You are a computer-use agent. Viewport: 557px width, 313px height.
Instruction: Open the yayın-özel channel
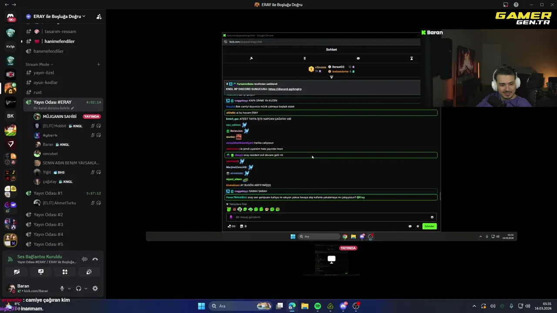[44, 73]
